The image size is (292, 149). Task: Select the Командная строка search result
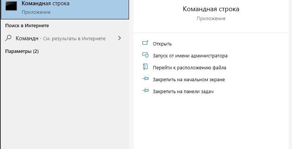(x=65, y=9)
